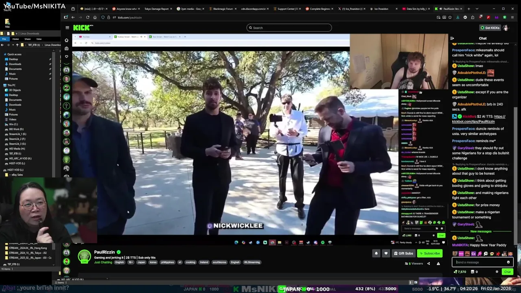
Task: Click Niki desktop folder icon
Action: (7, 23)
